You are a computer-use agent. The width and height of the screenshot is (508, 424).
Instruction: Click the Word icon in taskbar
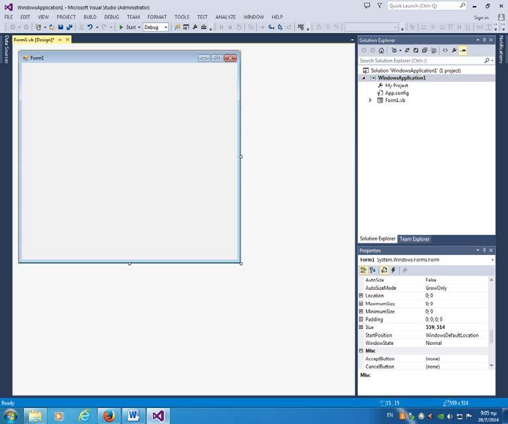coord(133,415)
